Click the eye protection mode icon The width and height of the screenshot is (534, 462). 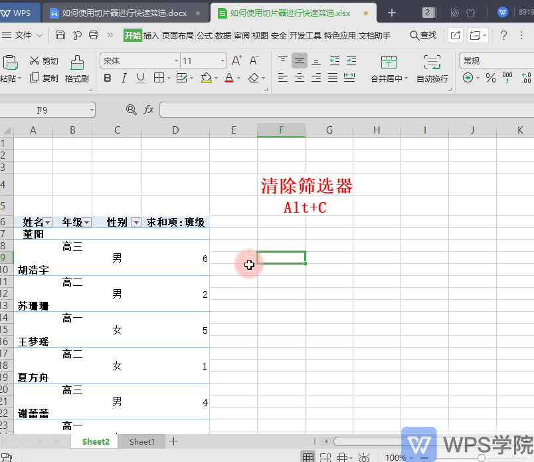[x=364, y=457]
